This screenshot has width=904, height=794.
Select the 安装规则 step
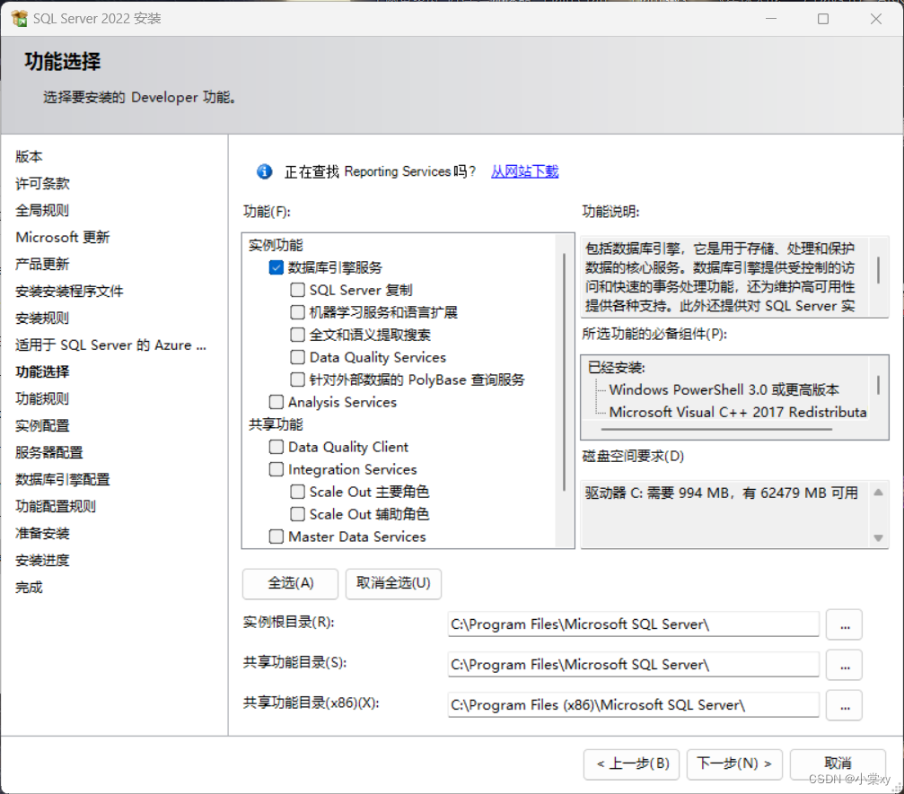pos(42,318)
